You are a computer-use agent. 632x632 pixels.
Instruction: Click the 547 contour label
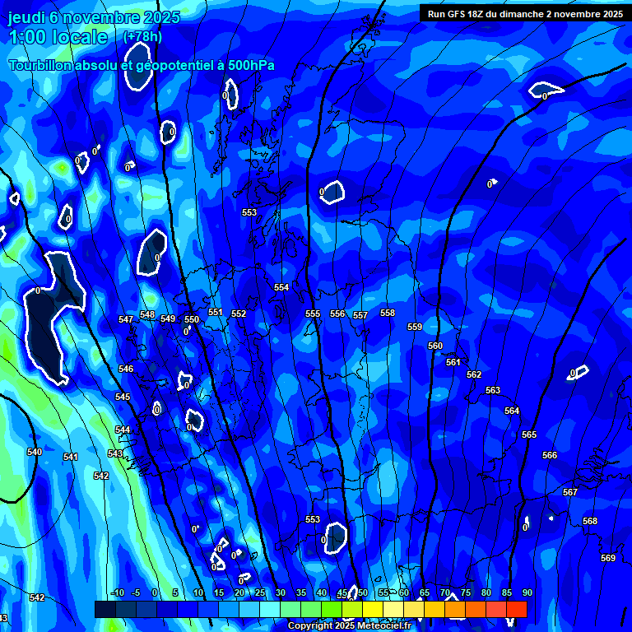[x=126, y=319]
